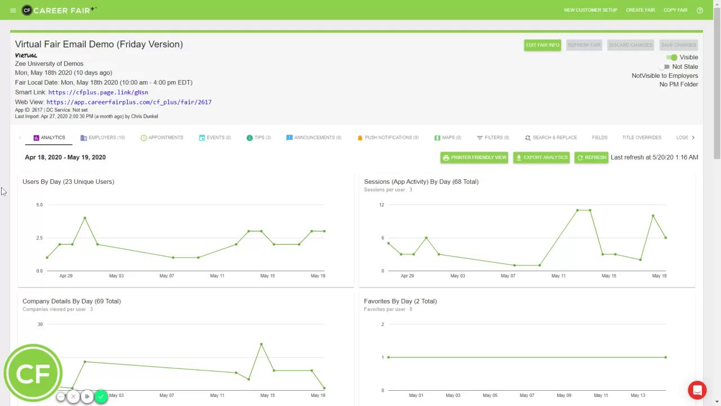Viewport: 721px width, 406px height.
Task: Open the hamburger navigation menu
Action: click(13, 10)
